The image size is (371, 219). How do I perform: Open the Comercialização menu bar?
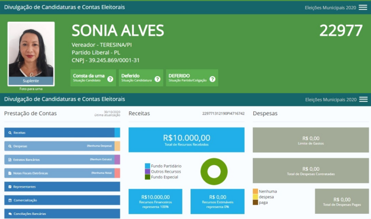click(x=62, y=200)
